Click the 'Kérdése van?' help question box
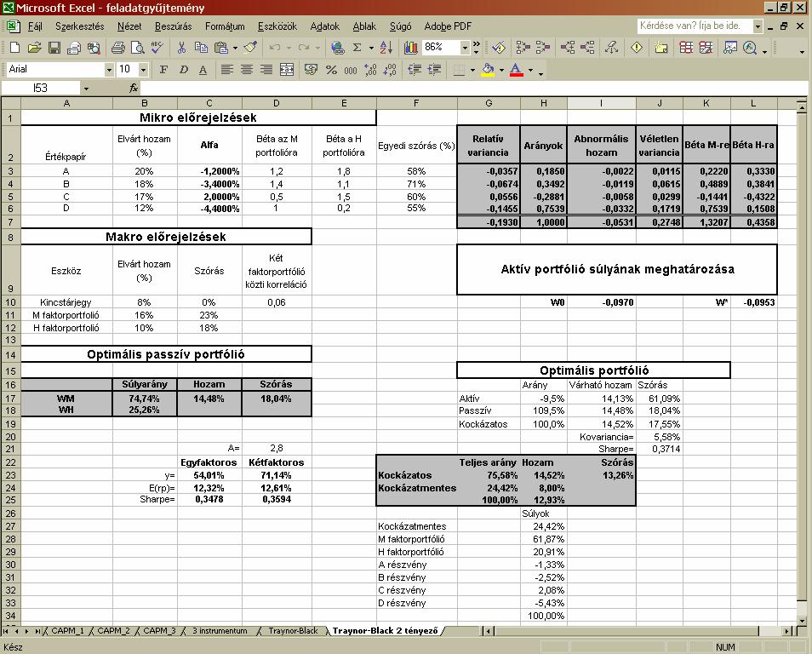The height and width of the screenshot is (654, 812). coord(695,26)
